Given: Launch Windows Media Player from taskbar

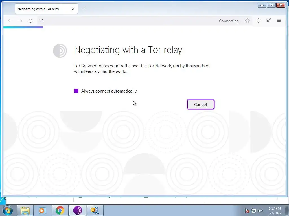Looking at the screenshot, I should coord(42,210).
